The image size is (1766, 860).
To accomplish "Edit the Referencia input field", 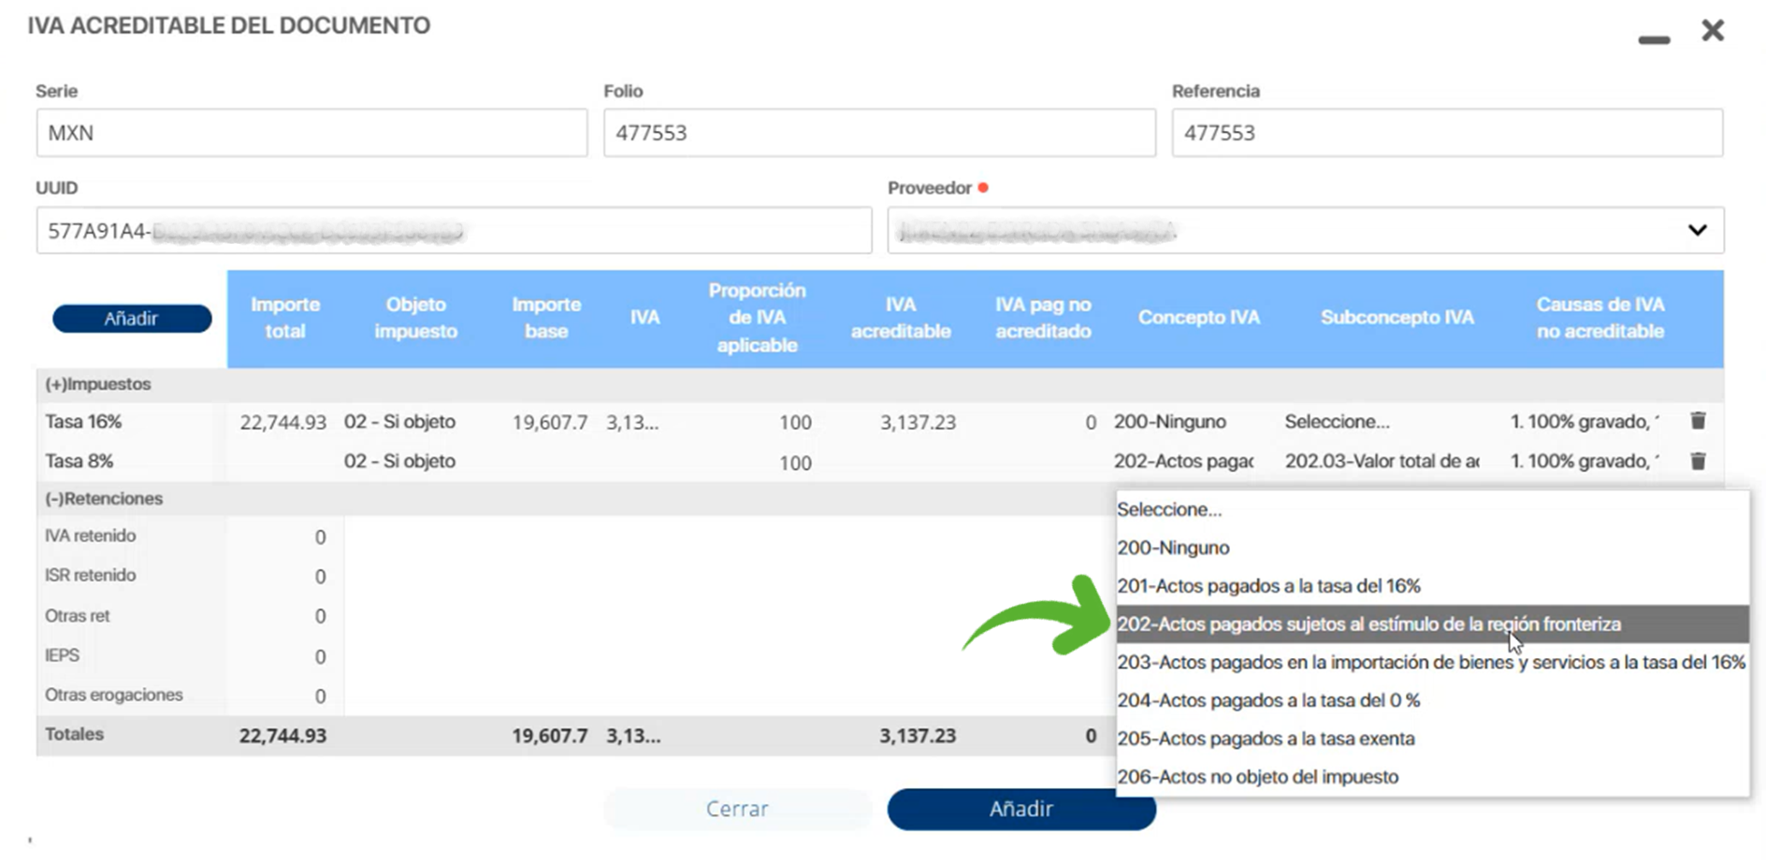I will [x=1446, y=133].
